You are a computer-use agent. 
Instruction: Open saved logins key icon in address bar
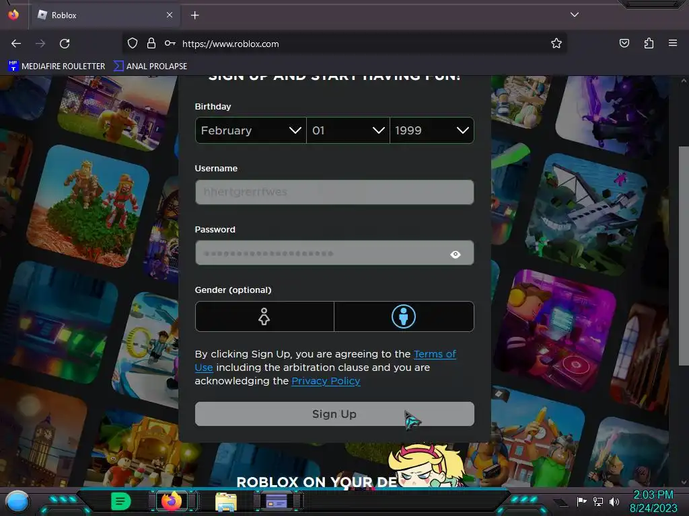tap(170, 44)
